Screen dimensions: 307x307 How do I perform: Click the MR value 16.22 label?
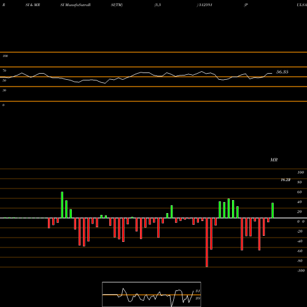286,180
